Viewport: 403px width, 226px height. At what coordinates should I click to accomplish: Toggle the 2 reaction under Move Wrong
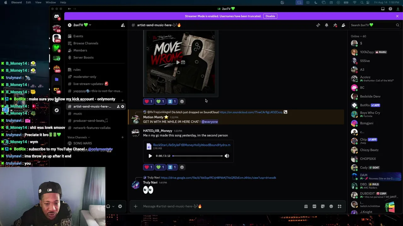pyautogui.click(x=172, y=101)
